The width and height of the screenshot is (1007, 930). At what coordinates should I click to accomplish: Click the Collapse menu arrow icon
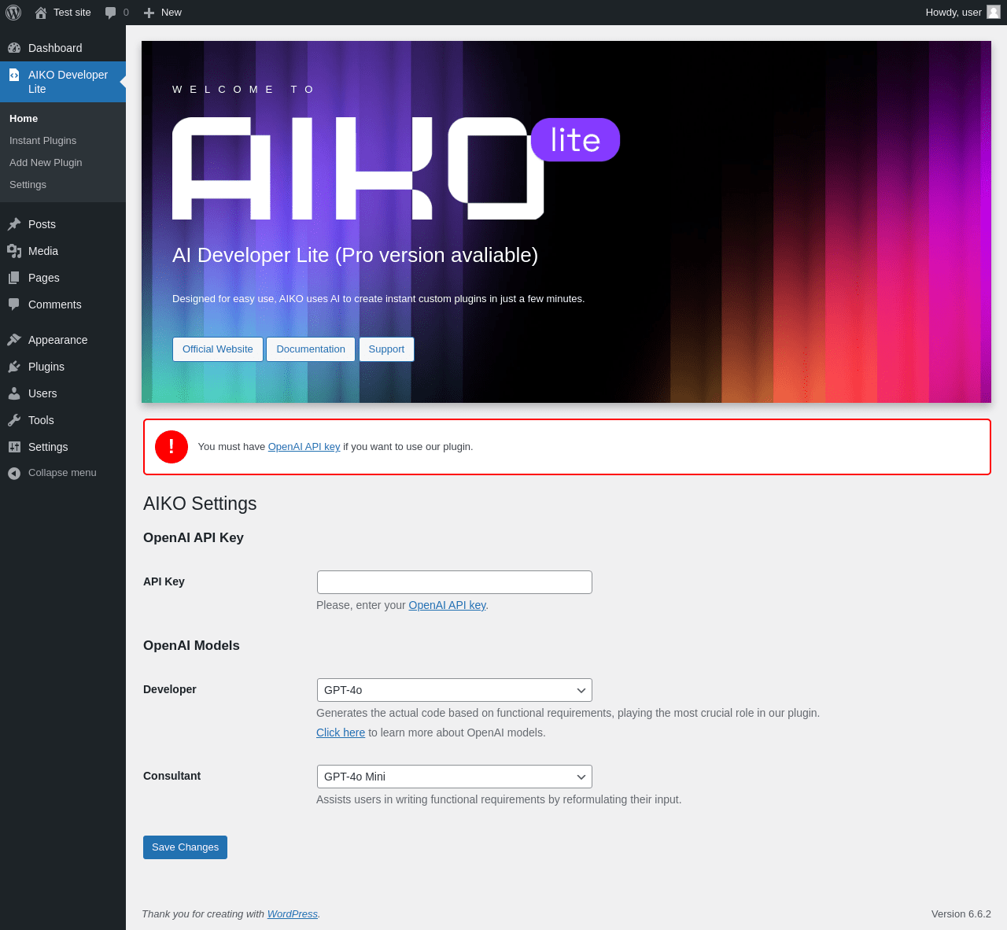coord(14,473)
